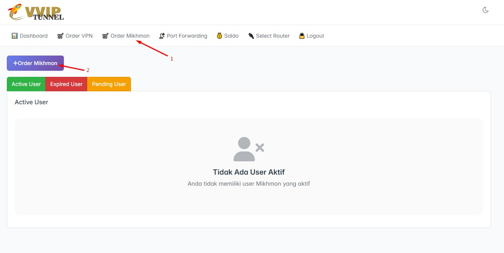This screenshot has height=253, width=504.
Task: Open the Select Router menu item
Action: pyautogui.click(x=269, y=36)
